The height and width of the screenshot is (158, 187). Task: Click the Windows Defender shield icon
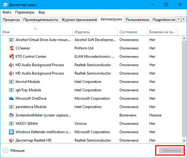pos(11,132)
